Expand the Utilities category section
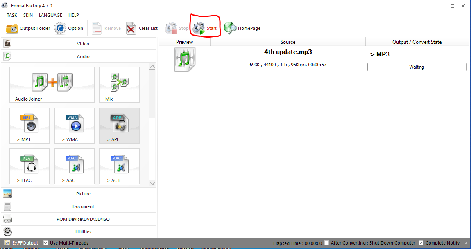This screenshot has width=471, height=249. [78, 231]
